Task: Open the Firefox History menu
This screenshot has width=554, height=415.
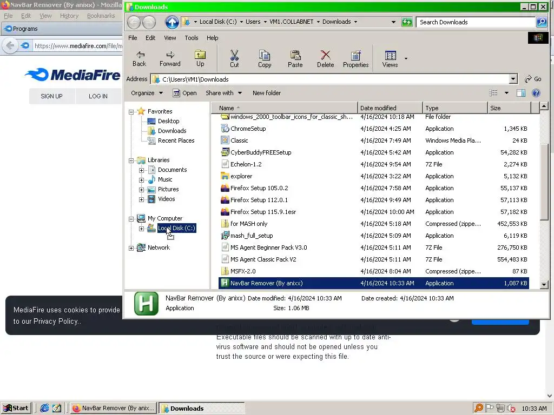Action: pos(69,16)
